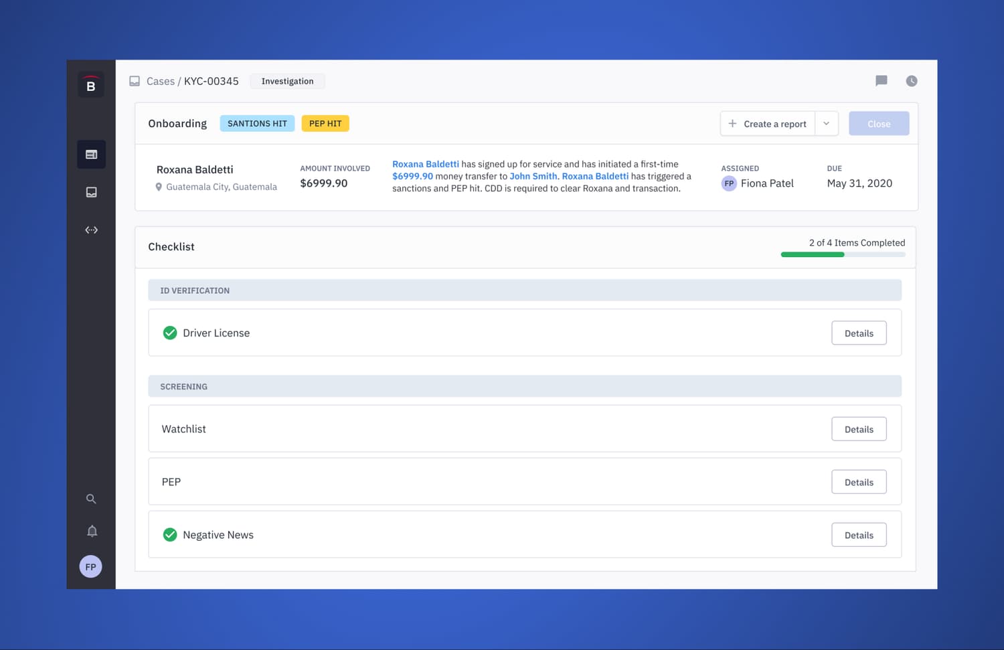1004x650 pixels.
Task: Click the Close case button
Action: (x=879, y=124)
